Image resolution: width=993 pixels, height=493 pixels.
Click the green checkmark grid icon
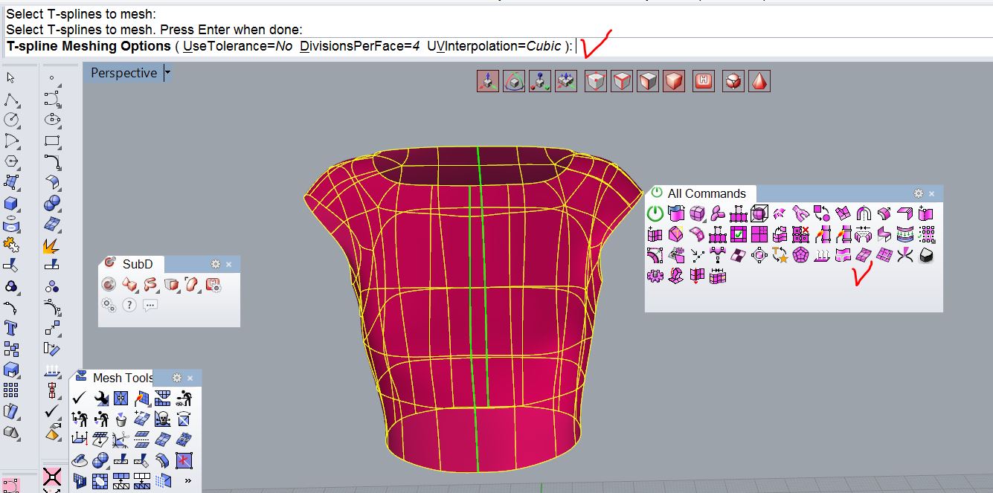[x=739, y=235]
